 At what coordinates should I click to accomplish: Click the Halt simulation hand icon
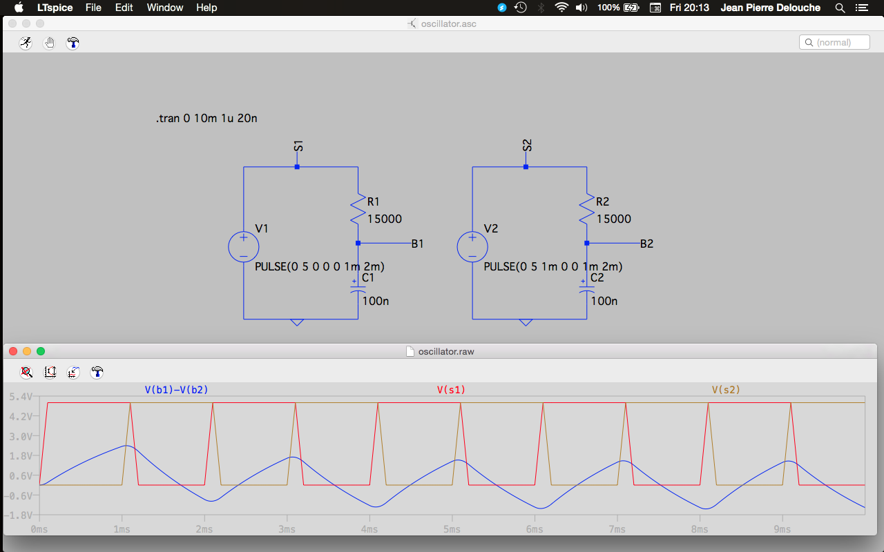tap(49, 43)
